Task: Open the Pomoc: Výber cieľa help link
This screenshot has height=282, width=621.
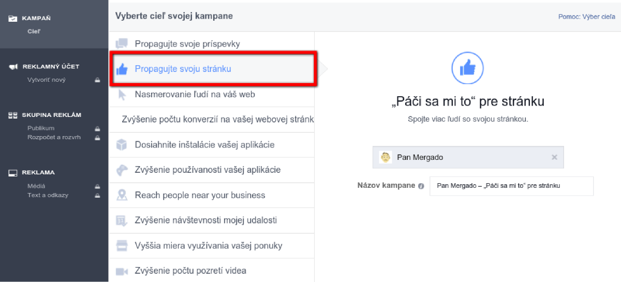Action: tap(586, 17)
